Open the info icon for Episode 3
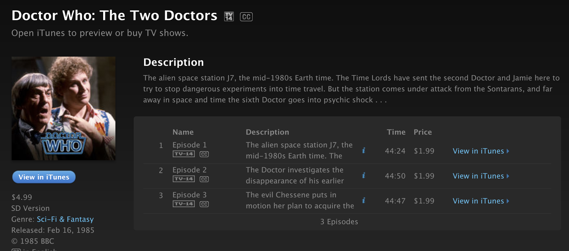This screenshot has height=251, width=569. pyautogui.click(x=363, y=200)
